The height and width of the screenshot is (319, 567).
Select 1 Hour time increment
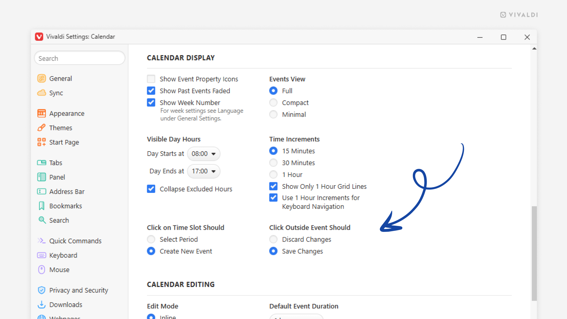273,175
